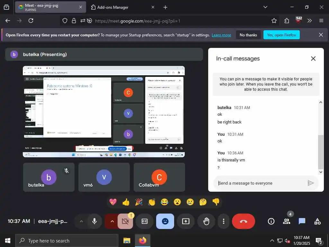Send the thinking face reaction
This screenshot has width=329, height=247.
click(203, 202)
